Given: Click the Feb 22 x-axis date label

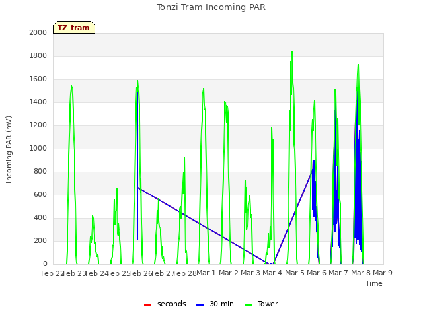Looking at the screenshot, I should pyautogui.click(x=52, y=273).
